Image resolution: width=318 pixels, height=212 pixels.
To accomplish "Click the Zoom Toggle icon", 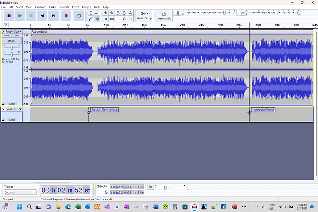I will [x=130, y=13].
